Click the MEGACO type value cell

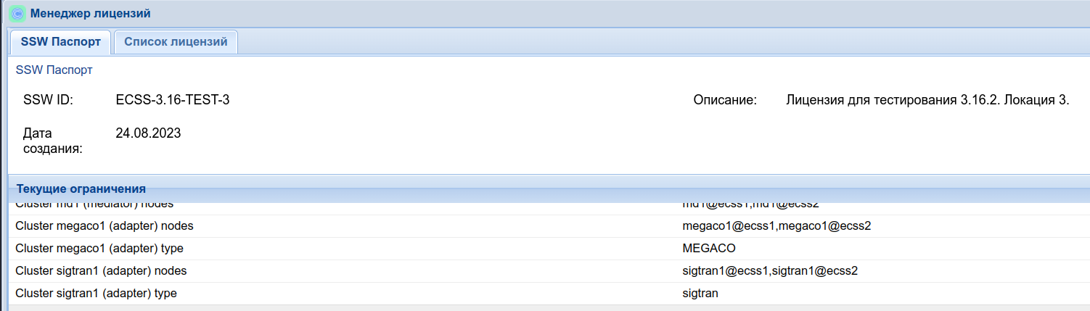pyautogui.click(x=709, y=249)
